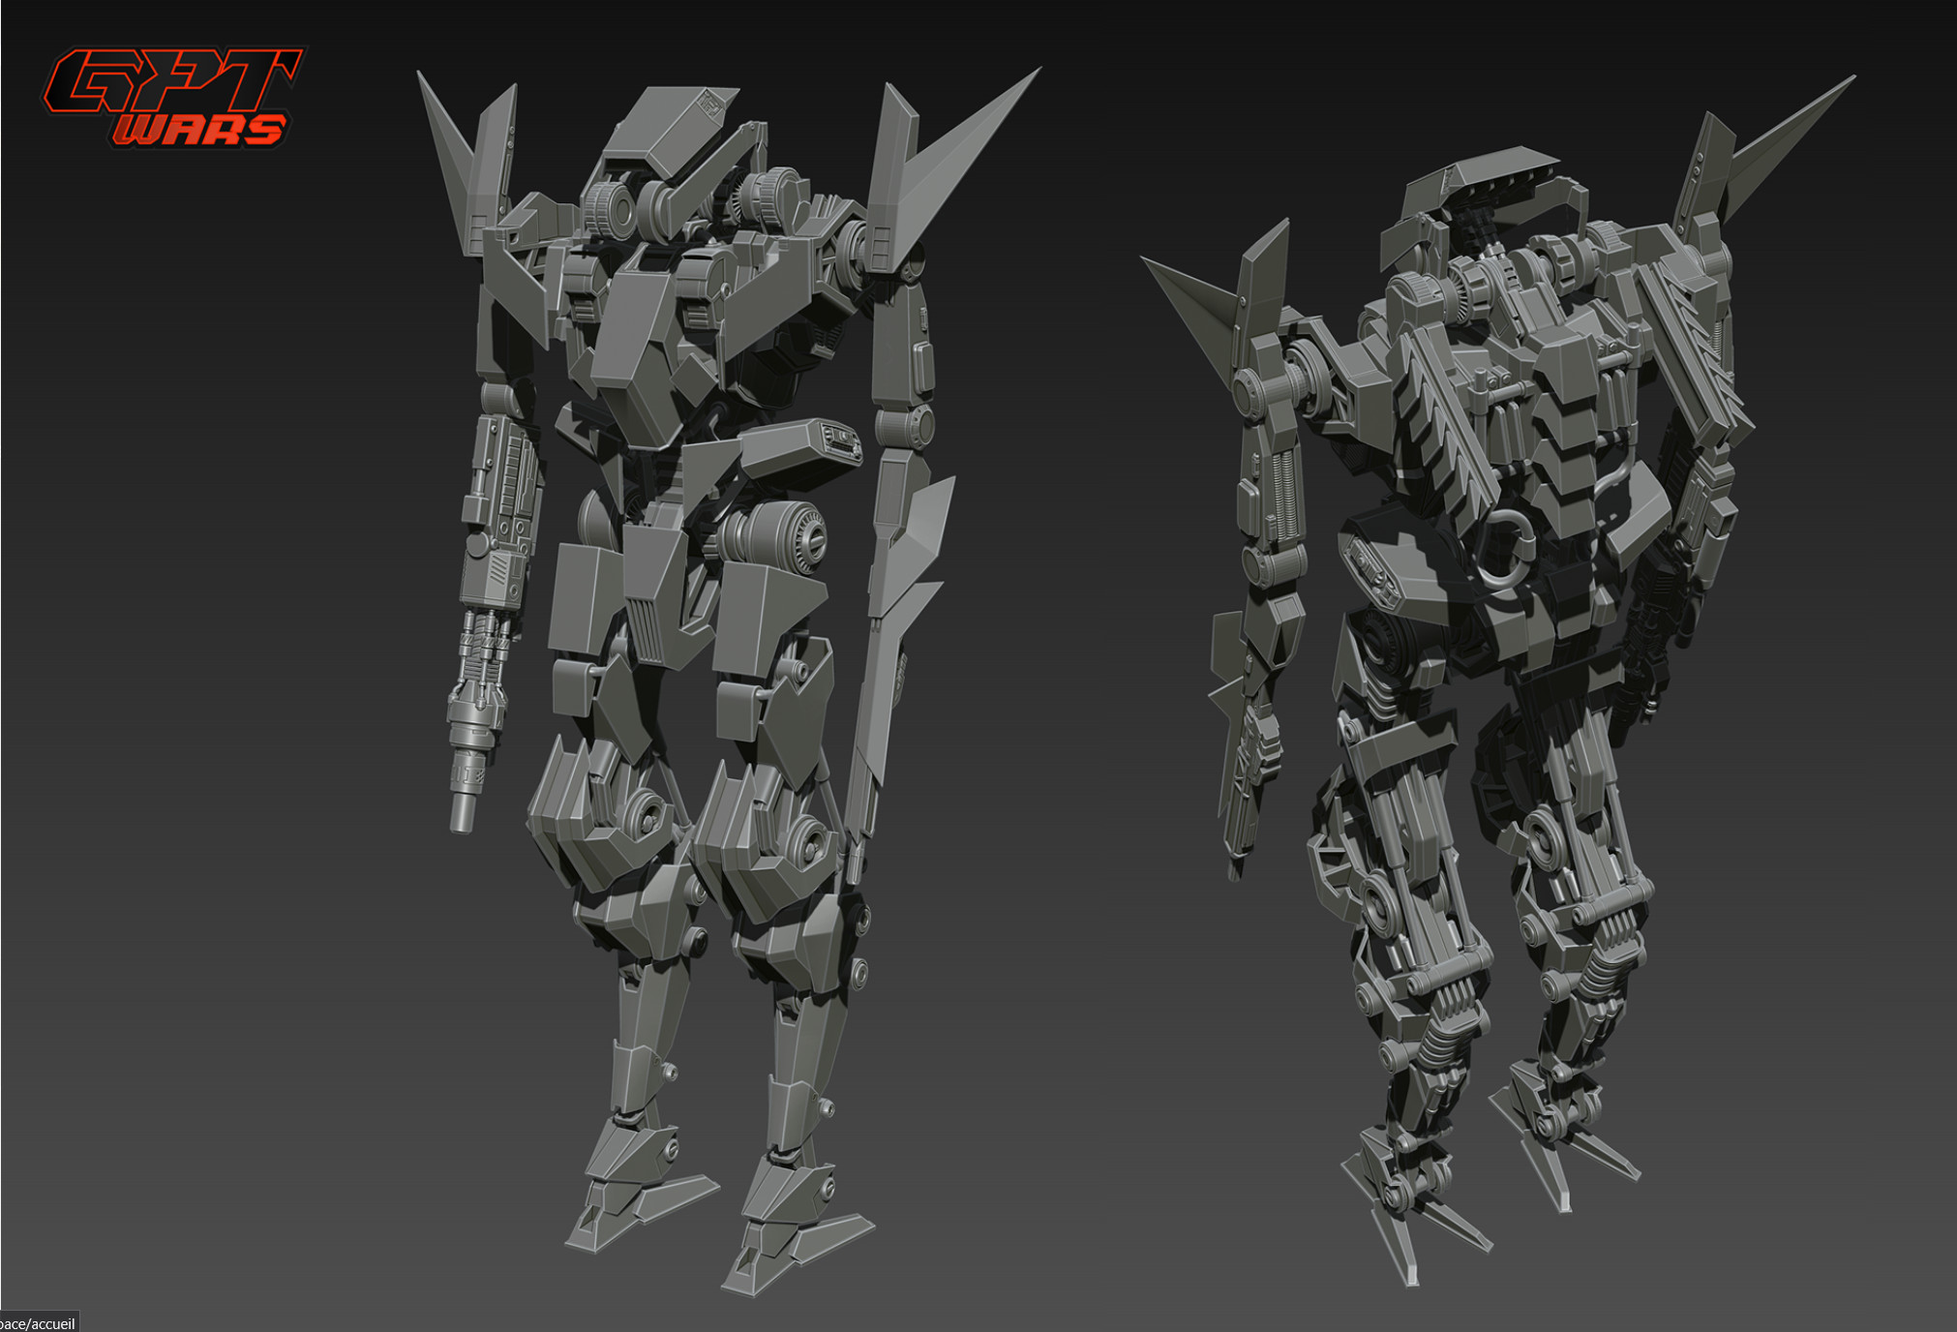Image resolution: width=1957 pixels, height=1332 pixels.
Task: Select the back-view mech render
Action: tap(1497, 681)
